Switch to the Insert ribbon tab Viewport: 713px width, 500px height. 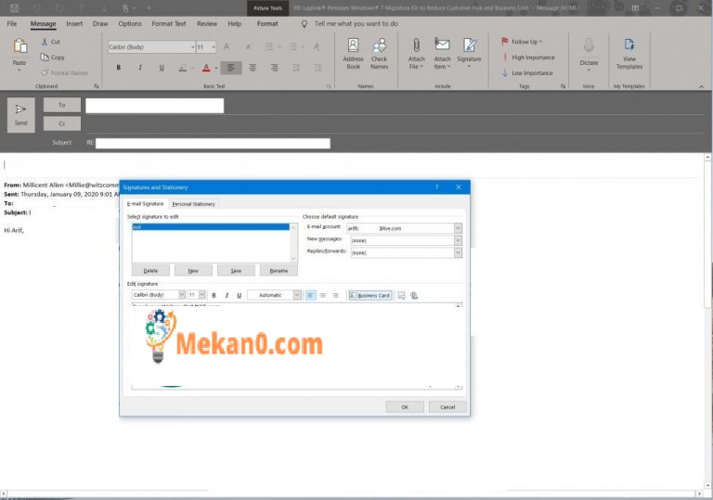click(x=74, y=23)
